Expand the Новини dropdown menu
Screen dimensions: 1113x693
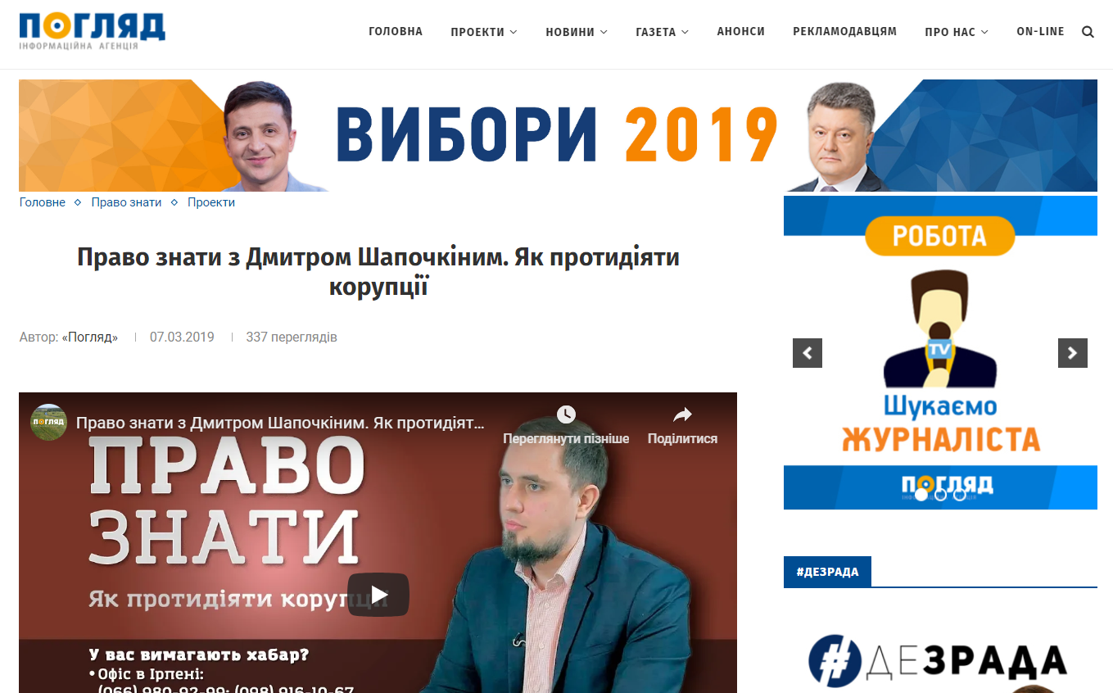pos(577,32)
